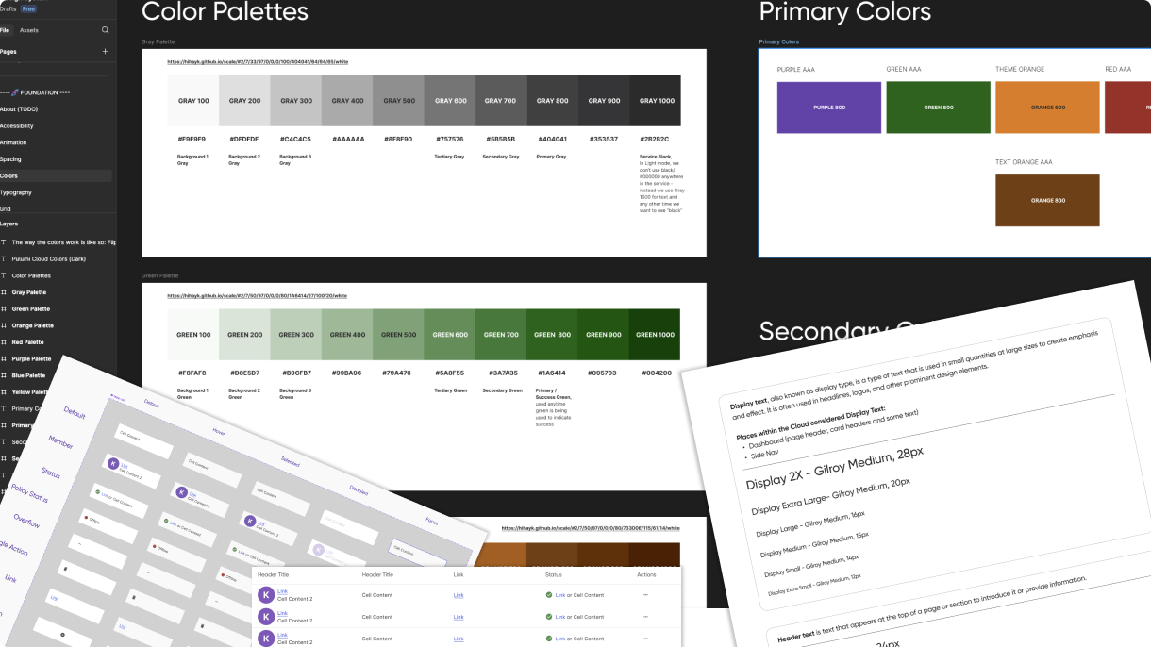The width and height of the screenshot is (1151, 647).
Task: Open actions ellipsis in first table row
Action: click(x=645, y=595)
